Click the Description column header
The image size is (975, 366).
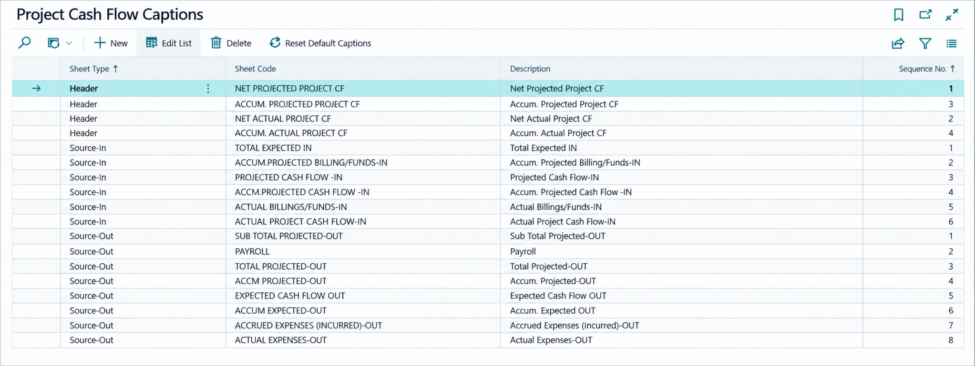click(x=530, y=69)
